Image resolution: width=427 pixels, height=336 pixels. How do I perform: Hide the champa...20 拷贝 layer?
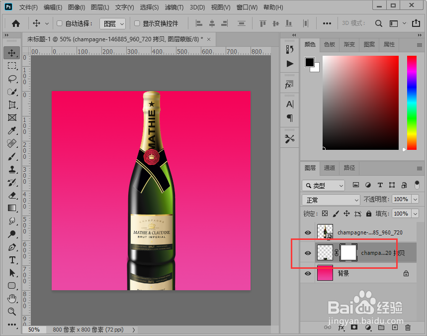308,253
